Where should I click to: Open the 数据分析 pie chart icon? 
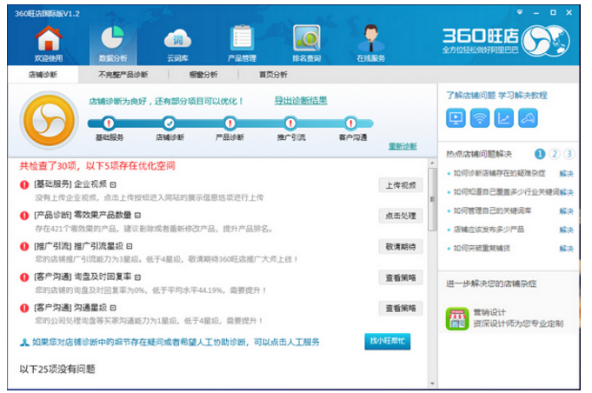tap(112, 37)
